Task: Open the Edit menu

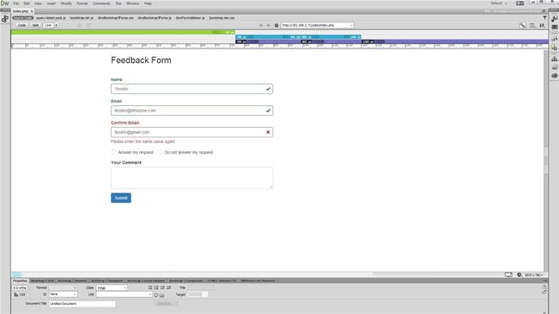Action: click(27, 3)
